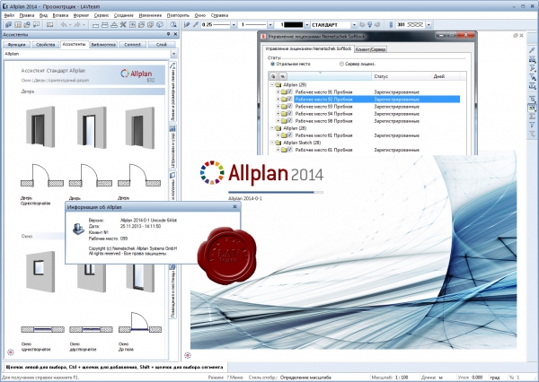
Task: Click the magnifier search icon in toolbar
Action: coord(173,25)
